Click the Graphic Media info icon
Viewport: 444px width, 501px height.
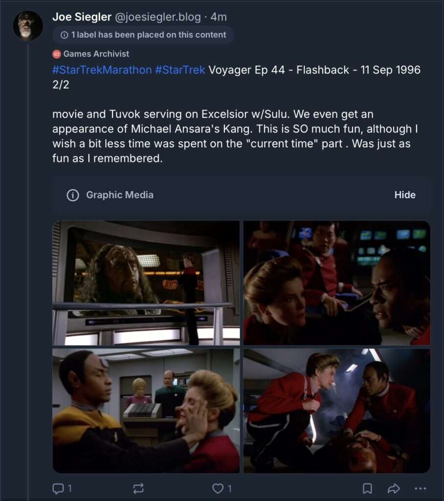73,195
